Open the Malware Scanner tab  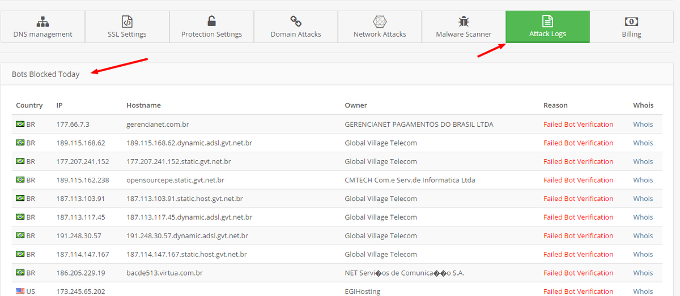[464, 27]
